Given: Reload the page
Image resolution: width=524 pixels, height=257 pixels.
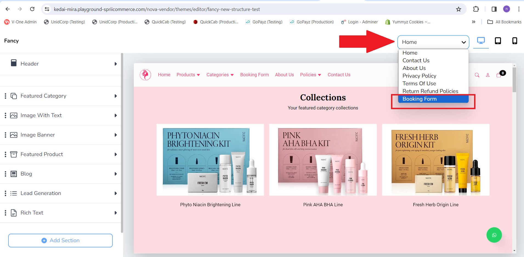Looking at the screenshot, I should click(32, 9).
